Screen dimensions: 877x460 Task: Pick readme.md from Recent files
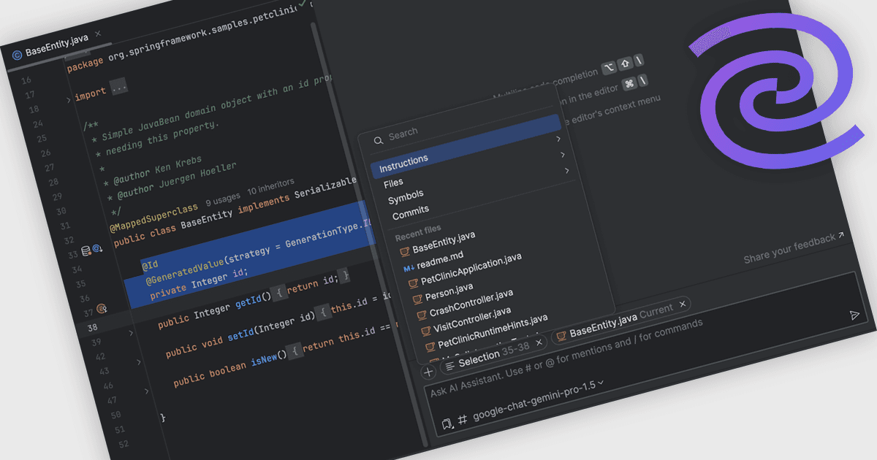(x=441, y=261)
